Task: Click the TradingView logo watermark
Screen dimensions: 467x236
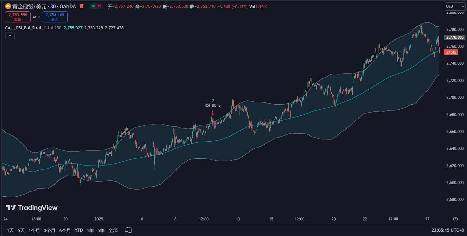Action: [32, 208]
